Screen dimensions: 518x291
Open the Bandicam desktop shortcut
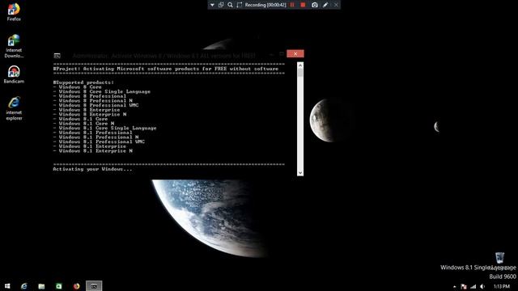pos(14,74)
